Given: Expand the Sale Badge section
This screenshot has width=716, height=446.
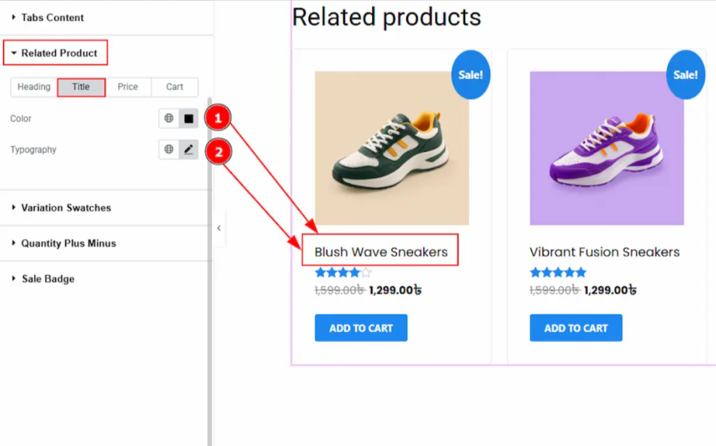Looking at the screenshot, I should pos(48,279).
